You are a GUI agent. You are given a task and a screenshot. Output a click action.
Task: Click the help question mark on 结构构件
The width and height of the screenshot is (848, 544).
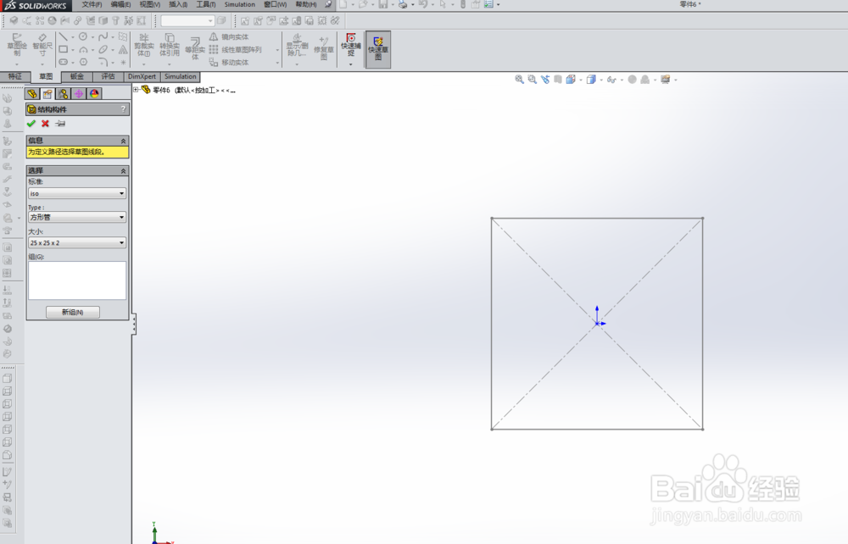123,108
